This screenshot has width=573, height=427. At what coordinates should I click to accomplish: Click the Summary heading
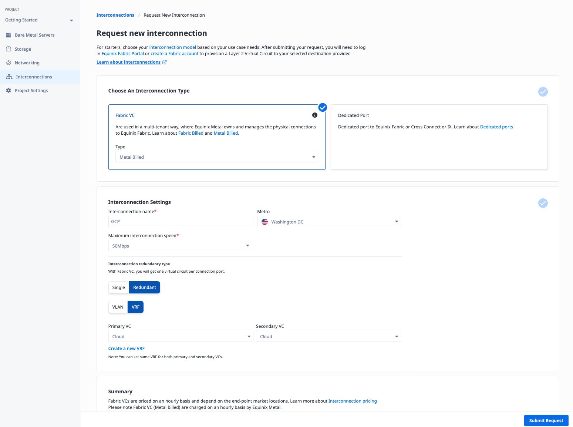[120, 391]
